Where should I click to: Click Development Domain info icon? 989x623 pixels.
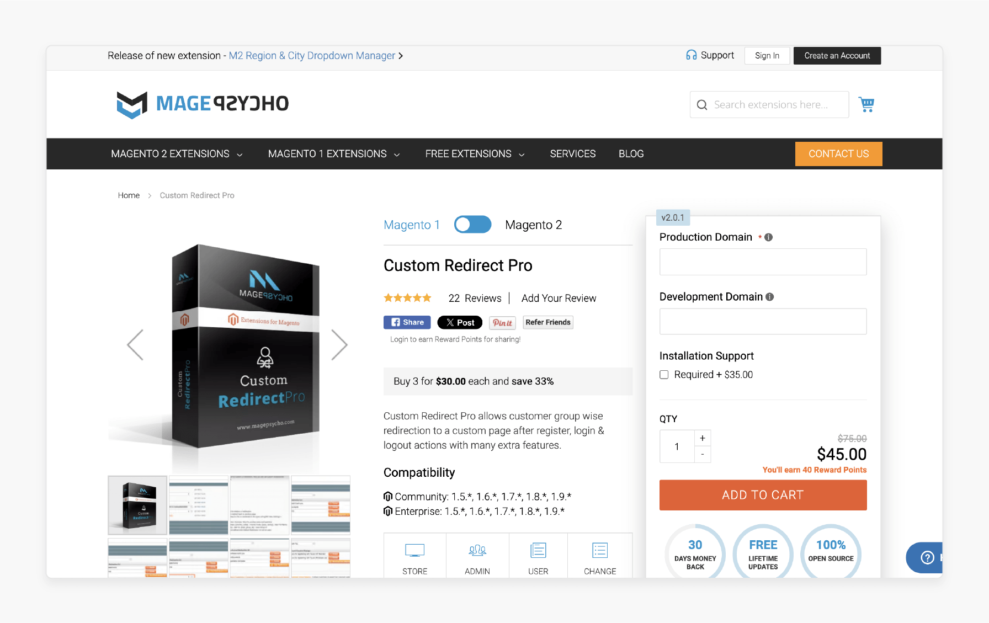tap(770, 297)
